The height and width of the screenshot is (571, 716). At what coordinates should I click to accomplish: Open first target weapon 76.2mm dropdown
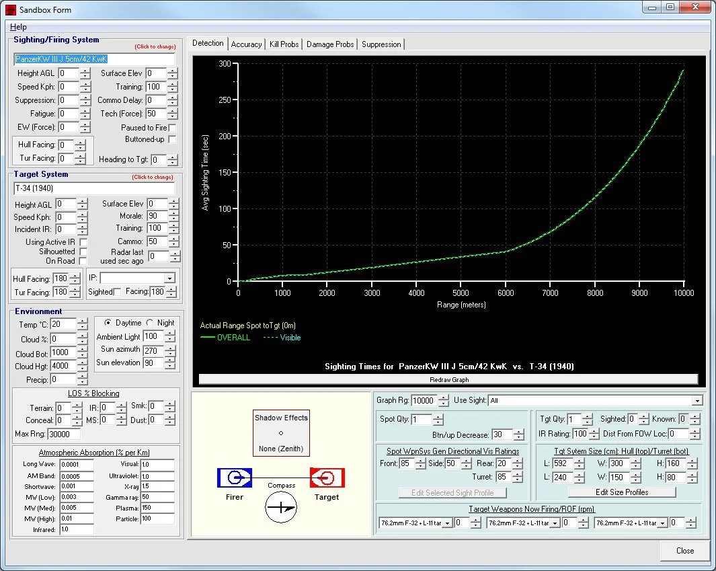(x=446, y=523)
